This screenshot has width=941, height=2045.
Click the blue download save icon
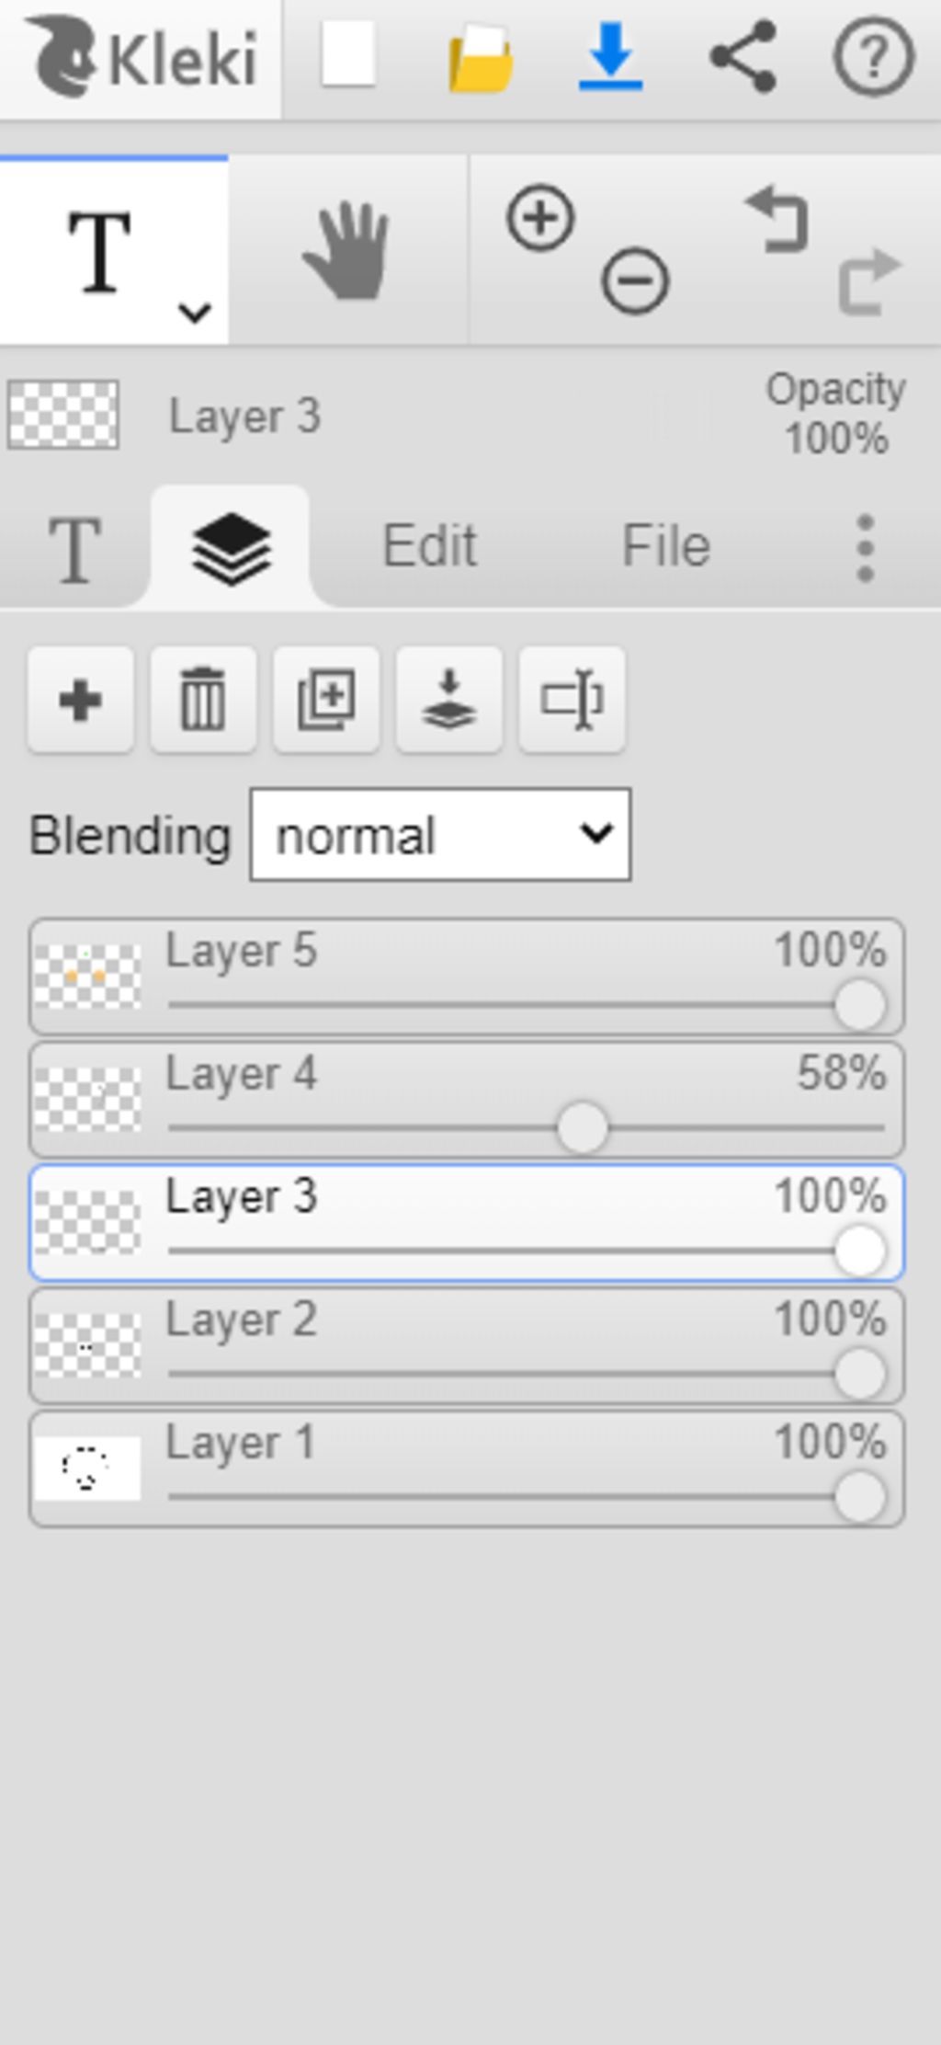pos(610,58)
